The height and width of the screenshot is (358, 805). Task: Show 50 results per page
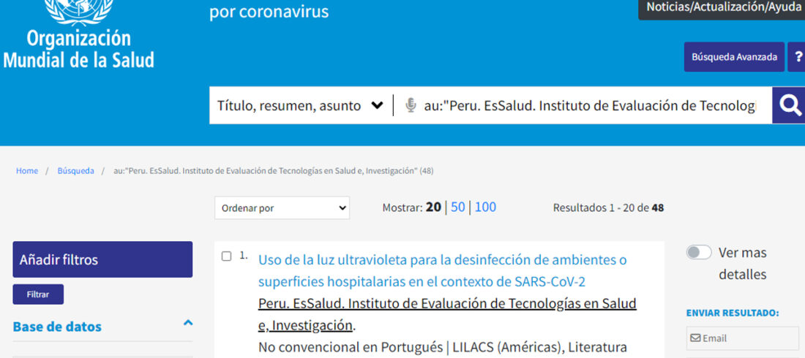click(x=458, y=207)
